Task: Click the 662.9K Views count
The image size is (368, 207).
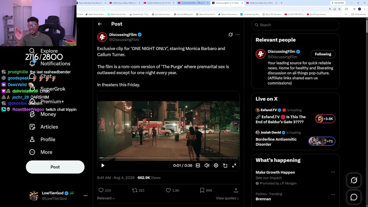Action: click(149, 178)
